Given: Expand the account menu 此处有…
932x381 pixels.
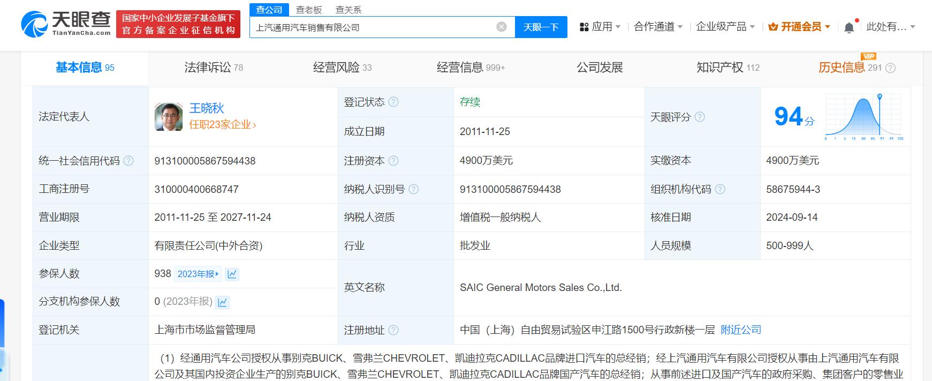Looking at the screenshot, I should [891, 27].
